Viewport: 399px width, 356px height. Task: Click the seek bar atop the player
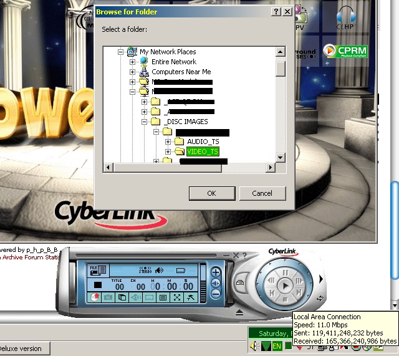point(146,255)
